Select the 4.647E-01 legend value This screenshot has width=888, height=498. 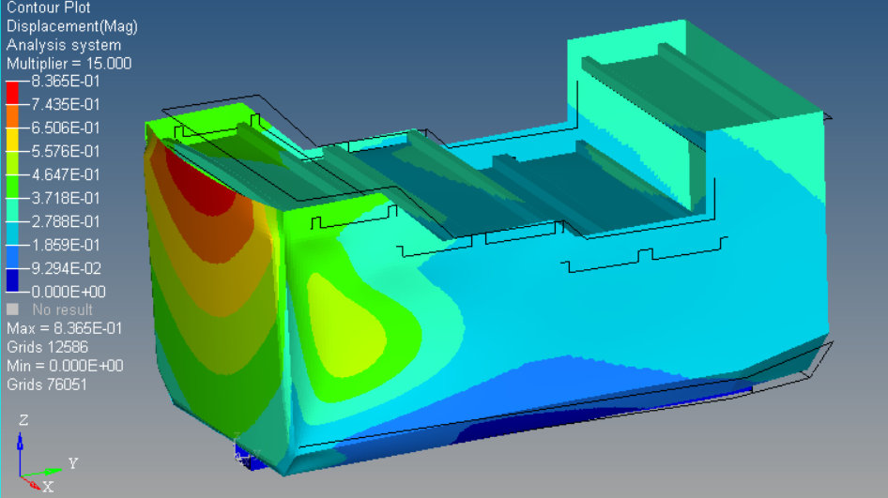(66, 174)
